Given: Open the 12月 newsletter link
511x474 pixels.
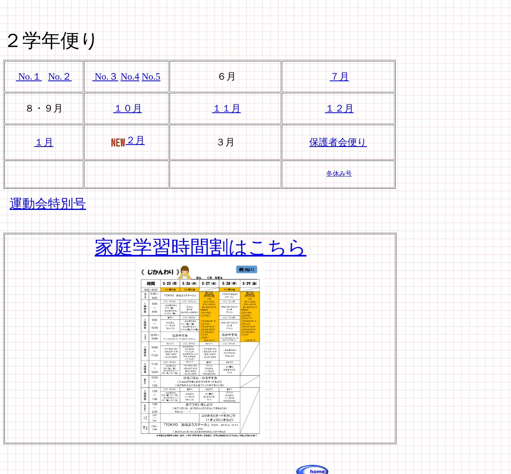Looking at the screenshot, I should coord(339,108).
